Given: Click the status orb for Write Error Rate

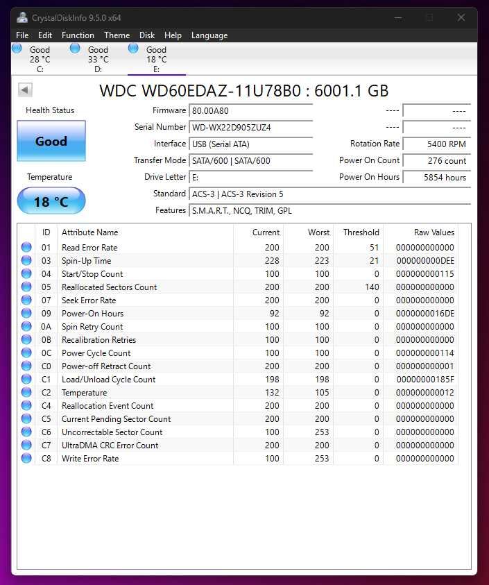Looking at the screenshot, I should [26, 458].
